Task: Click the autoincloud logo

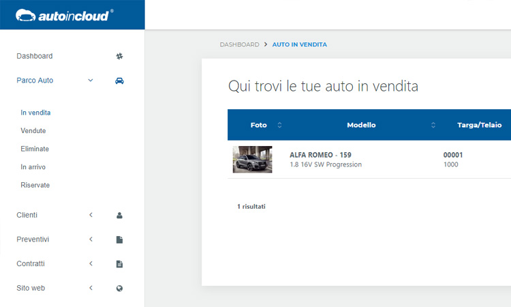Action: tap(65, 15)
